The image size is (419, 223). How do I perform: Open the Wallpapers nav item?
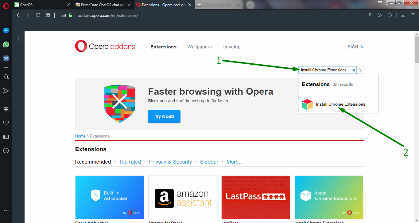tap(200, 47)
